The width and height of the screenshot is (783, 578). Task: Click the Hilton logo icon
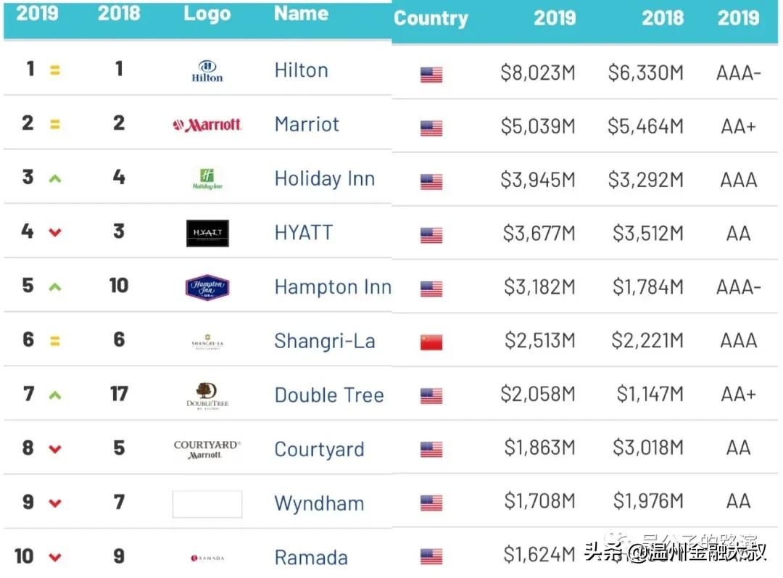click(207, 70)
